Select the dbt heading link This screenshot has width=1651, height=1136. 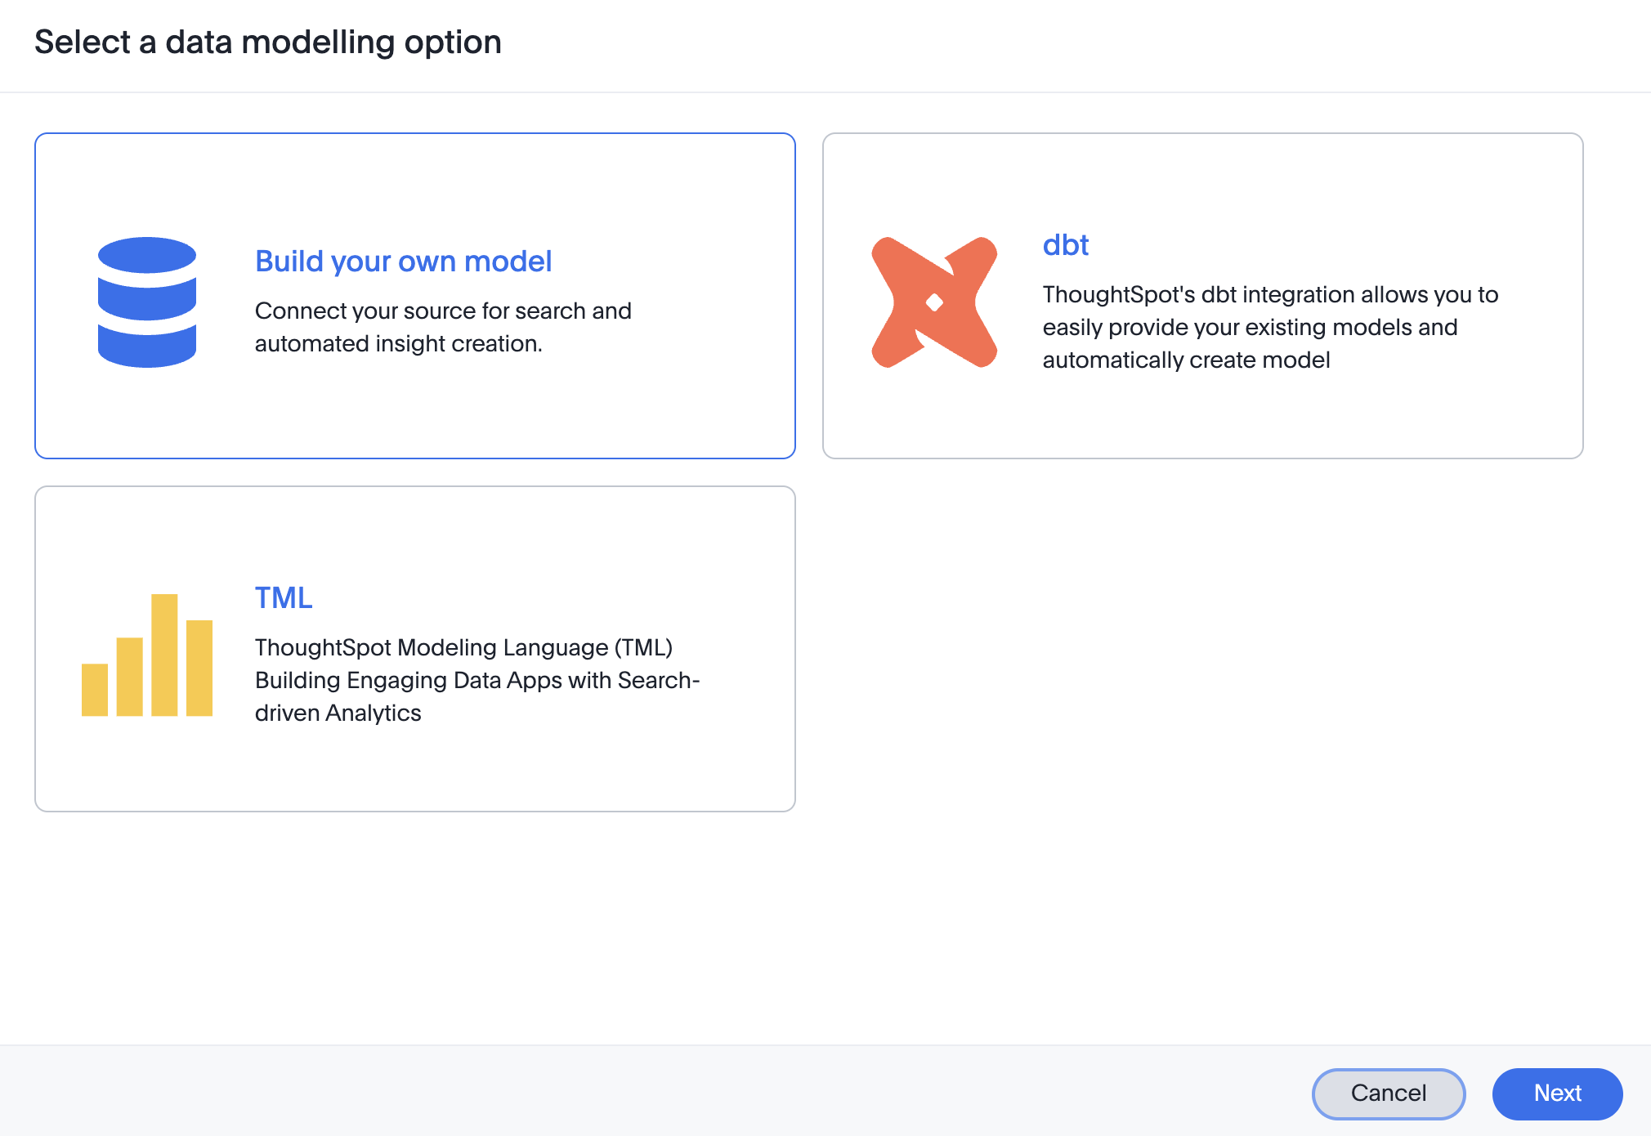click(x=1066, y=245)
